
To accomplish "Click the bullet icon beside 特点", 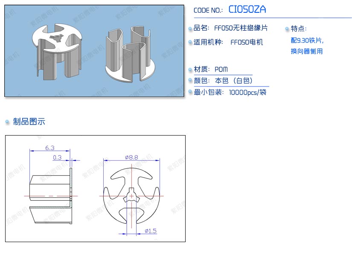I will 287,29.
